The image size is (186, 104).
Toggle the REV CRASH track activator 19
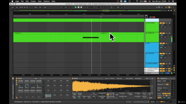coord(162,23)
